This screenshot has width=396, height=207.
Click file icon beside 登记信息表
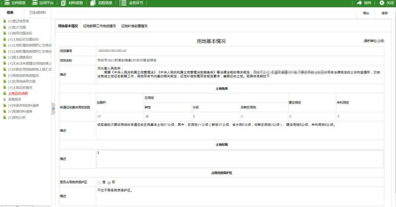click(x=4, y=21)
